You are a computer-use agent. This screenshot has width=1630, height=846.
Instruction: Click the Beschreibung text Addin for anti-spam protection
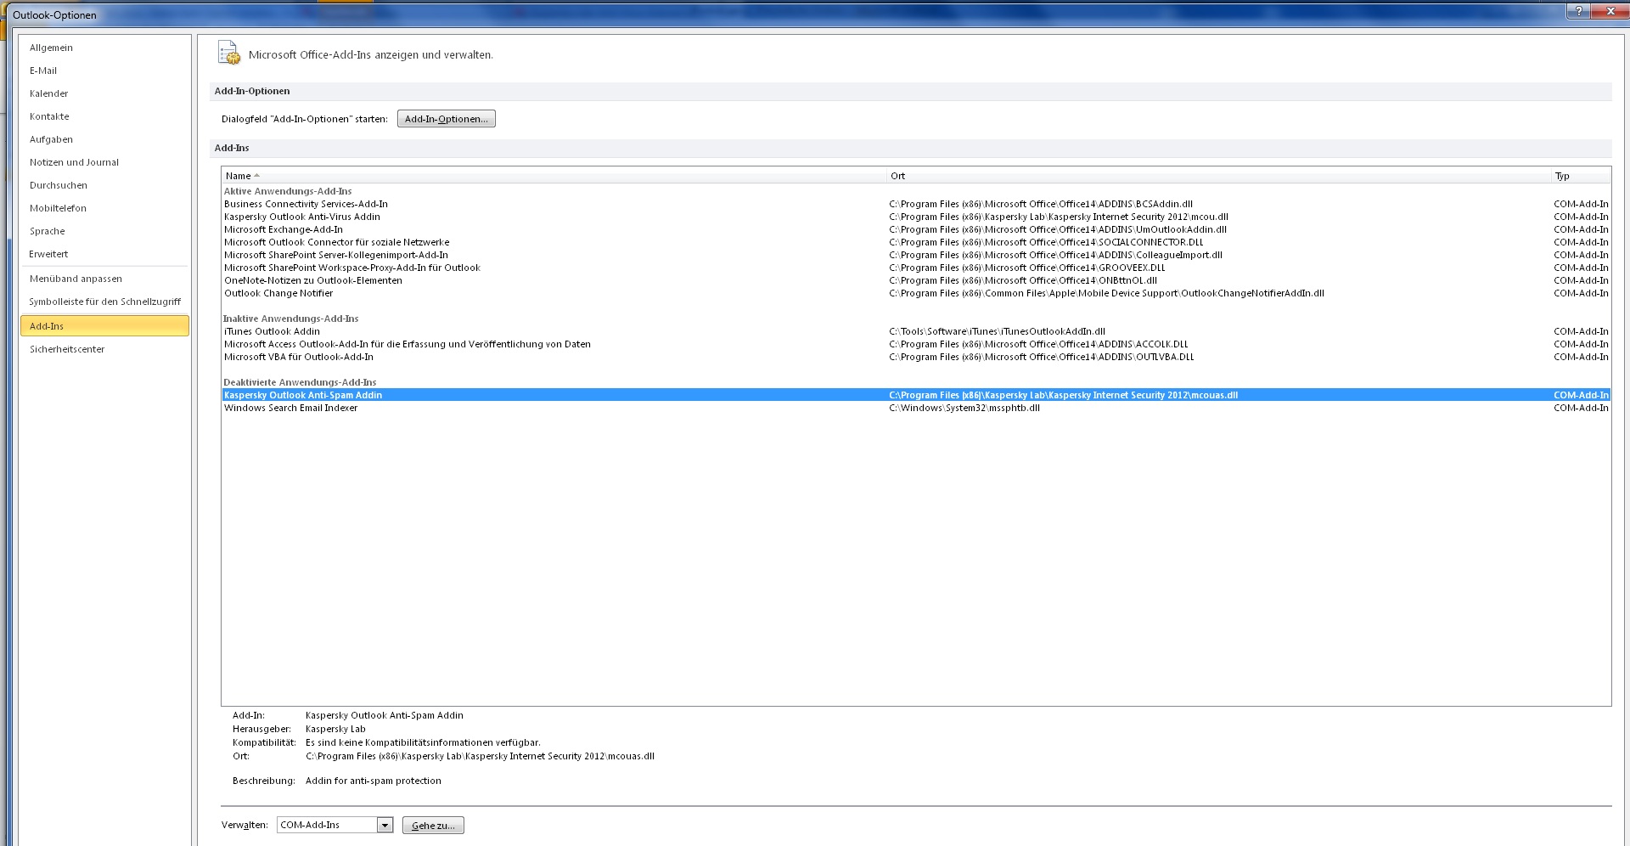pos(374,781)
